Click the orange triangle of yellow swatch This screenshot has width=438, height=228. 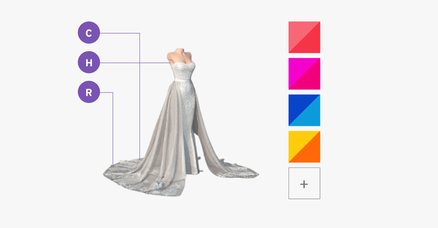coord(312,154)
